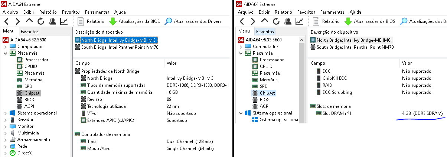Switch to Menu tab in right window
Image resolution: width=447 pixels, height=157 pixels.
(244, 31)
